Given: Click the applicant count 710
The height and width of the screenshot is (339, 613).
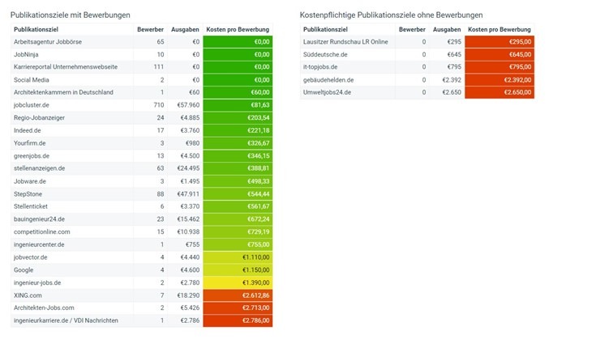Looking at the screenshot, I should [159, 105].
